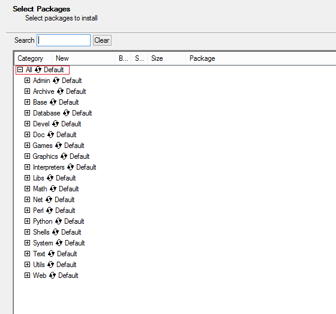This screenshot has width=336, height=314.
Task: Expand the Text category
Action: [27, 254]
